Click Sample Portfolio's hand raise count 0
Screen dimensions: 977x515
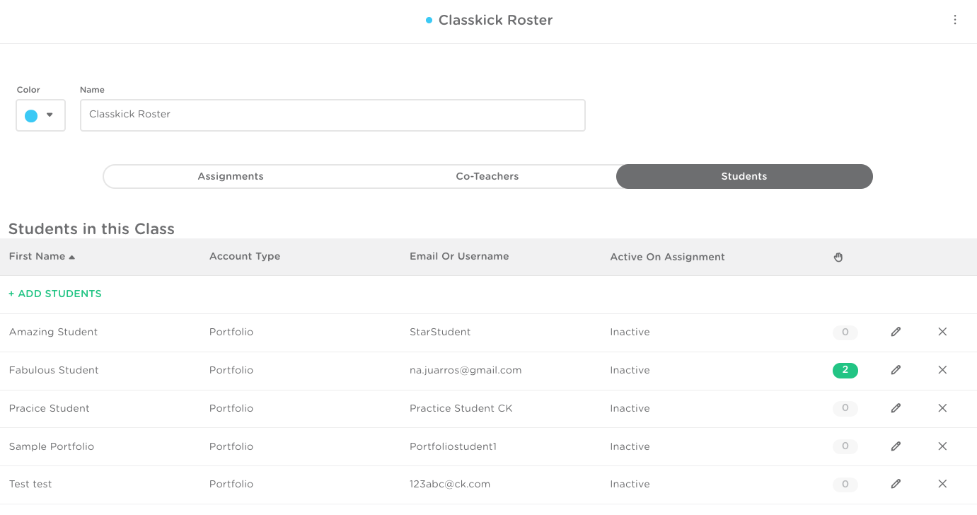click(x=845, y=446)
